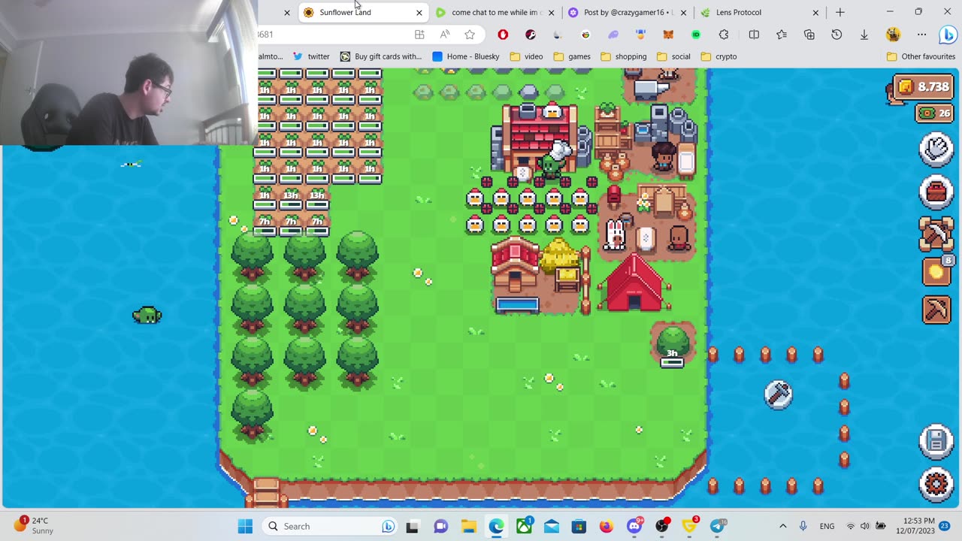Click the microphone icon in system tray

pos(803,526)
